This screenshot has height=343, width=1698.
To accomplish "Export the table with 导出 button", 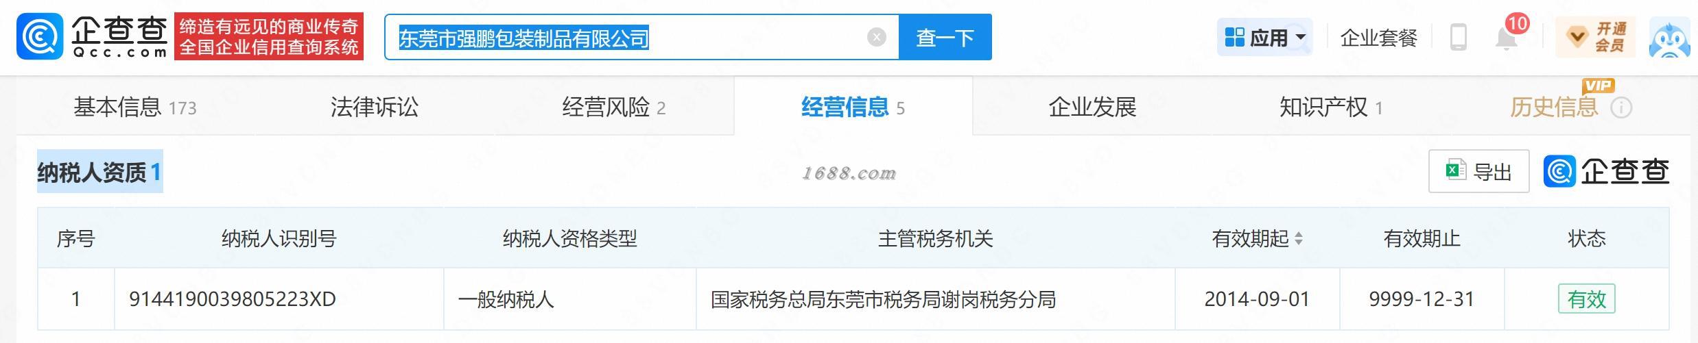I will coord(1478,171).
